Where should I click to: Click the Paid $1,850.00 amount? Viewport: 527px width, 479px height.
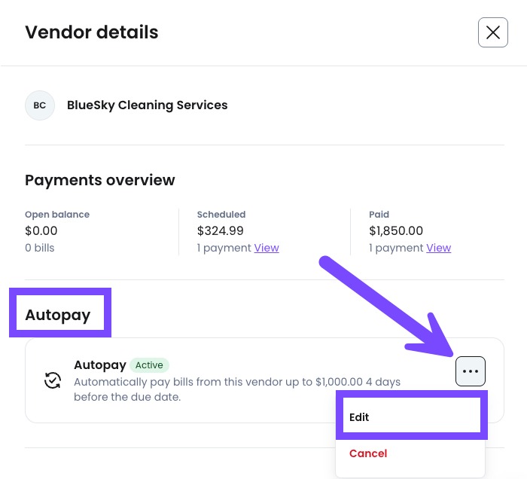click(x=396, y=230)
